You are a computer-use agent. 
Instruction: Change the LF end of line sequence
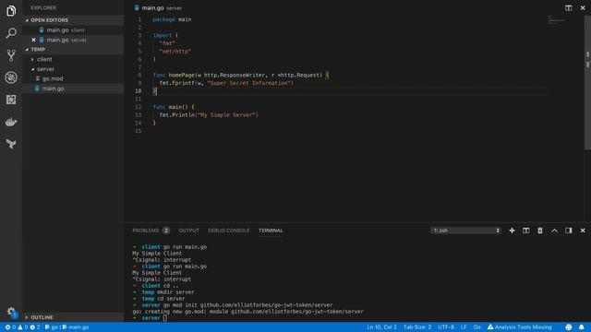tap(464, 327)
